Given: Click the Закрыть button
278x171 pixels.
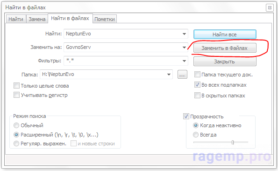Looking at the screenshot, I should point(225,62).
